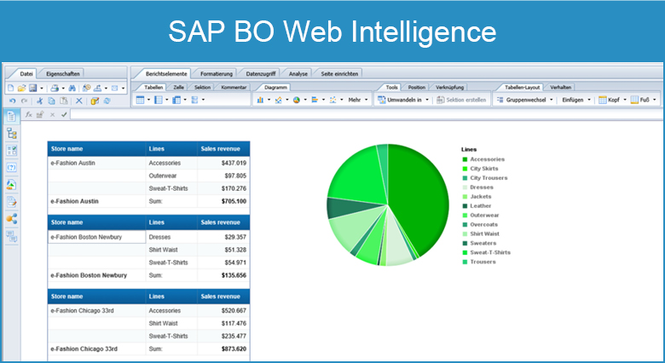Cut the selection with scissors icon
The height and width of the screenshot is (363, 665).
tap(39, 101)
